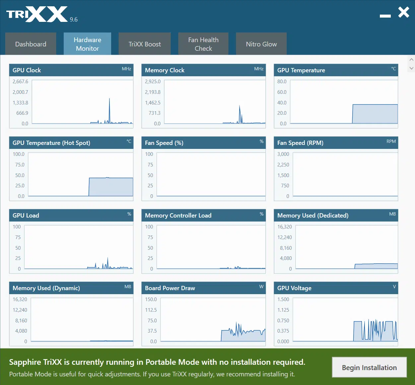This screenshot has height=385, width=415.
Task: Click the Fan Speed (RPM) panel header
Action: click(336, 143)
